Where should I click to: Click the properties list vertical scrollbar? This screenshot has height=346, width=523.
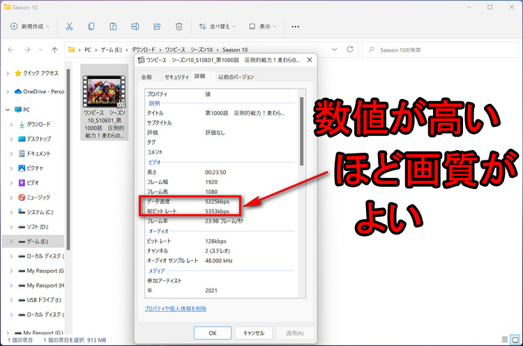(x=301, y=131)
